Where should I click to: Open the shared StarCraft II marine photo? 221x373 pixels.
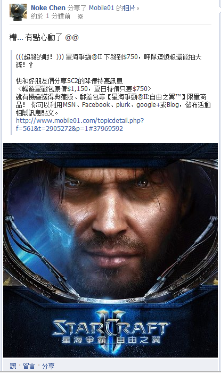(x=111, y=250)
